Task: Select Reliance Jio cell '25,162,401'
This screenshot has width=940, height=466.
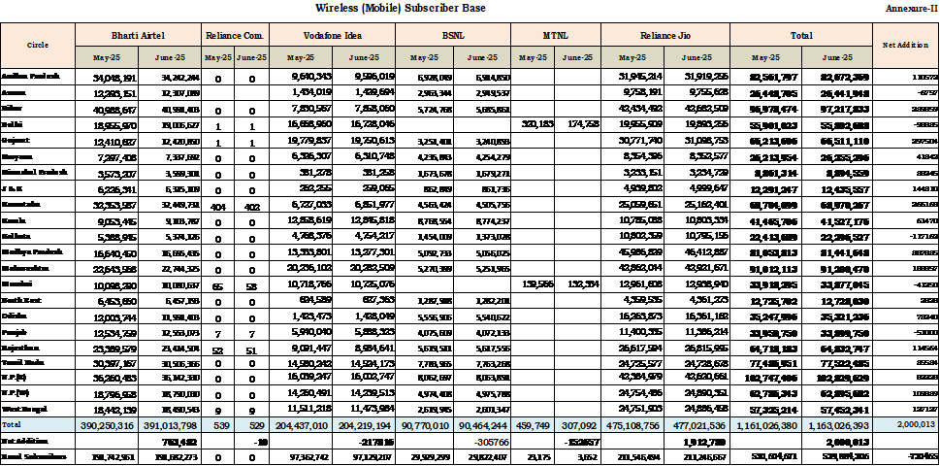Action: tap(697, 205)
